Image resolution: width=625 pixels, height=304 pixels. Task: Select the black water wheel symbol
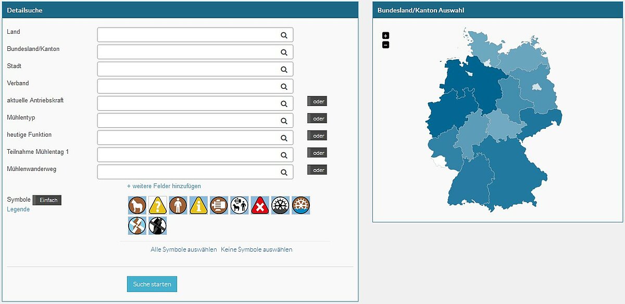[280, 205]
